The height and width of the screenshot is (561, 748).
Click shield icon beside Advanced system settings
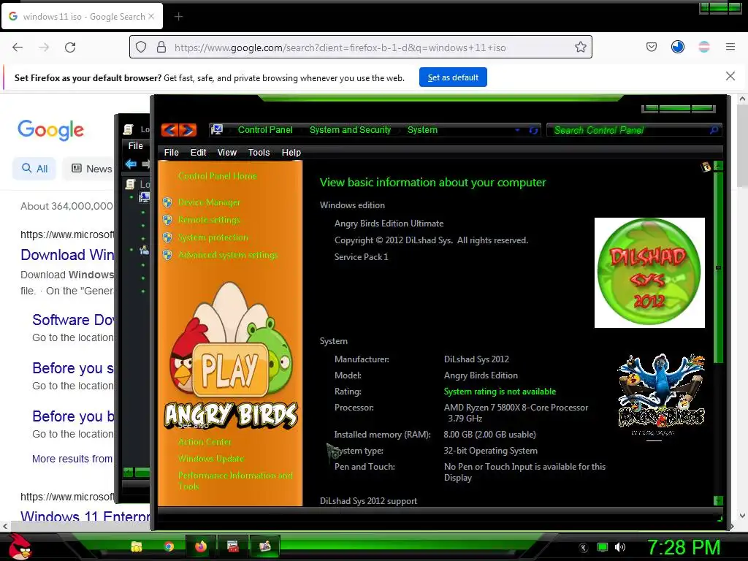[x=167, y=255]
